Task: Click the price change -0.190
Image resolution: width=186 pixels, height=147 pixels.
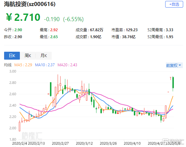Action: tap(52, 19)
